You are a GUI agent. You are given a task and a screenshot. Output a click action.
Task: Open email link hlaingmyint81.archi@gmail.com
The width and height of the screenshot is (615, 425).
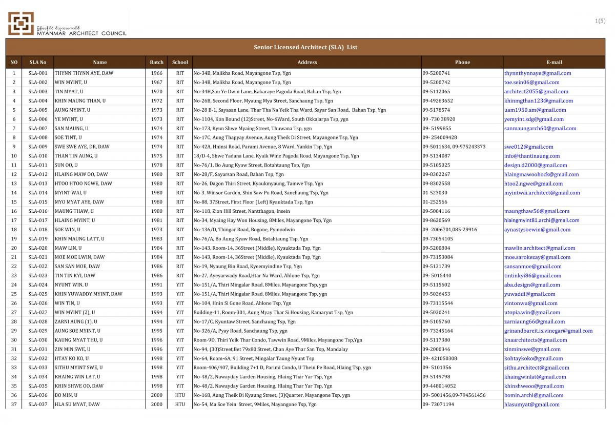pos(542,220)
